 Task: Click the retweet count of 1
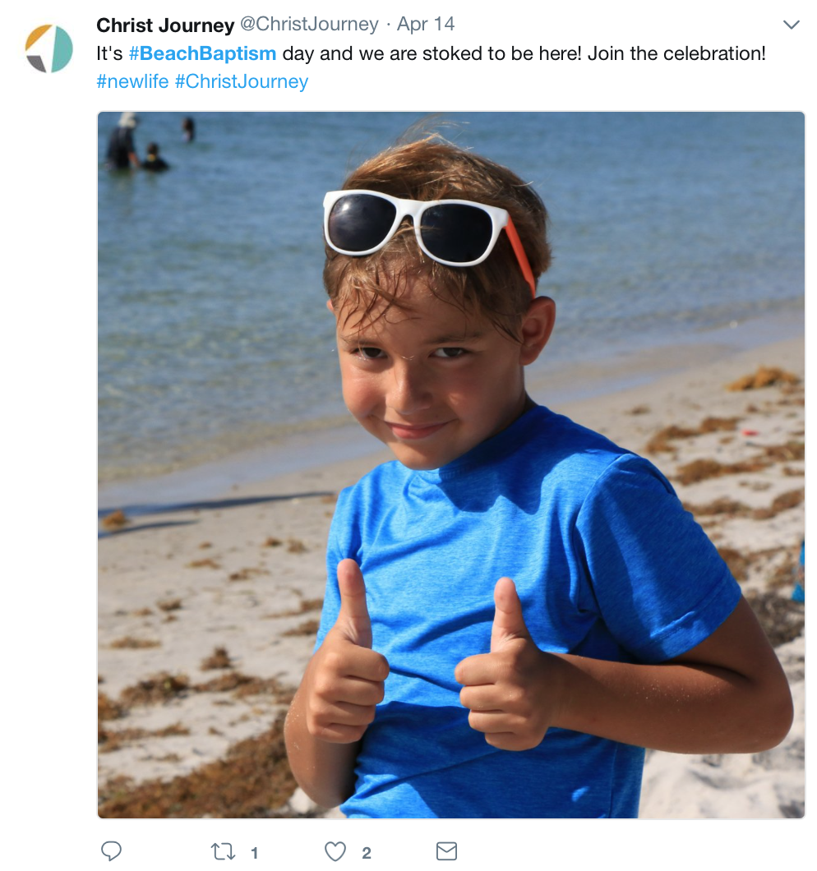[255, 853]
